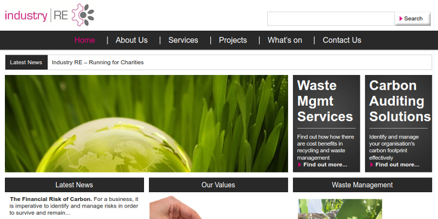Click the Waste Management thumbnail image

click(340, 209)
